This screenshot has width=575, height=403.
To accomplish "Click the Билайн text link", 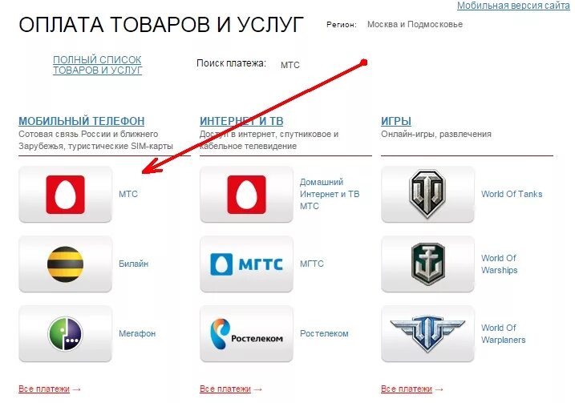I will (133, 264).
